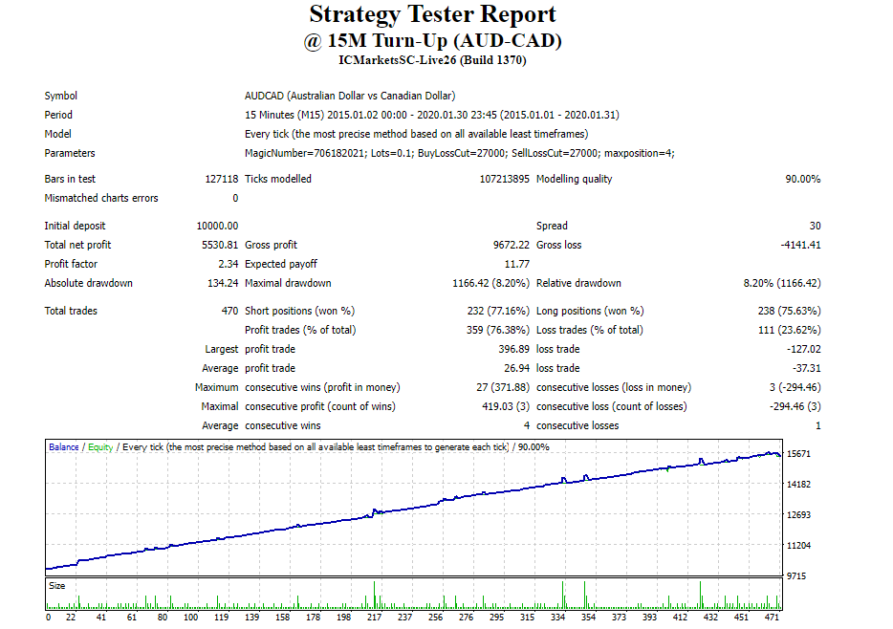Image resolution: width=893 pixels, height=629 pixels.
Task: Select the value 111 (23.62%)
Action: [790, 330]
